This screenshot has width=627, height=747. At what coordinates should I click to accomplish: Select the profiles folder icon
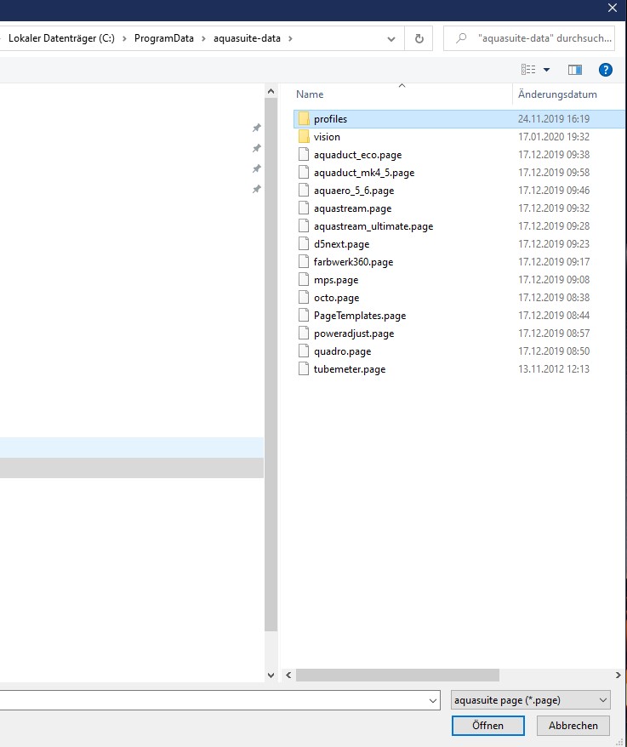(304, 119)
